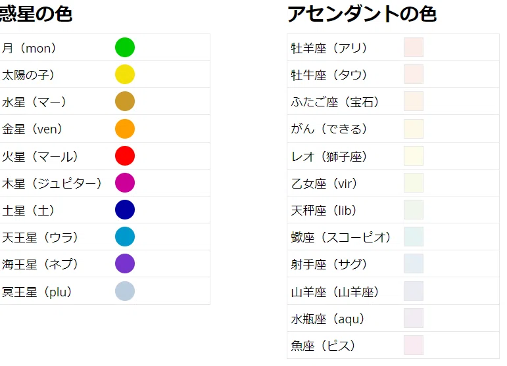Pick the golden-brown circle for 水星
507x366 pixels.
tap(125, 101)
